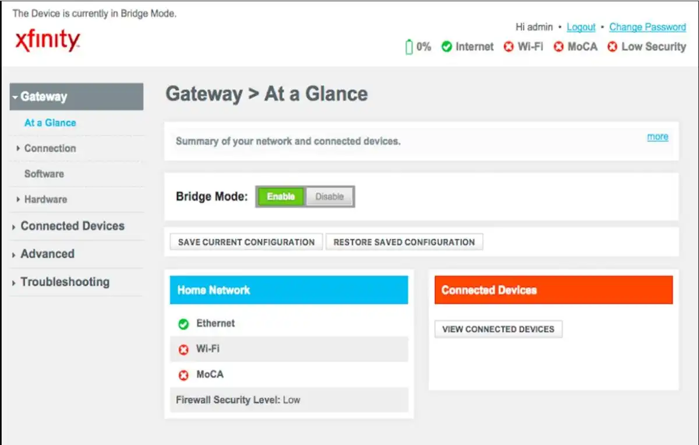Click the Gateway > At a Glance heading
This screenshot has height=445, width=699.
coord(267,94)
